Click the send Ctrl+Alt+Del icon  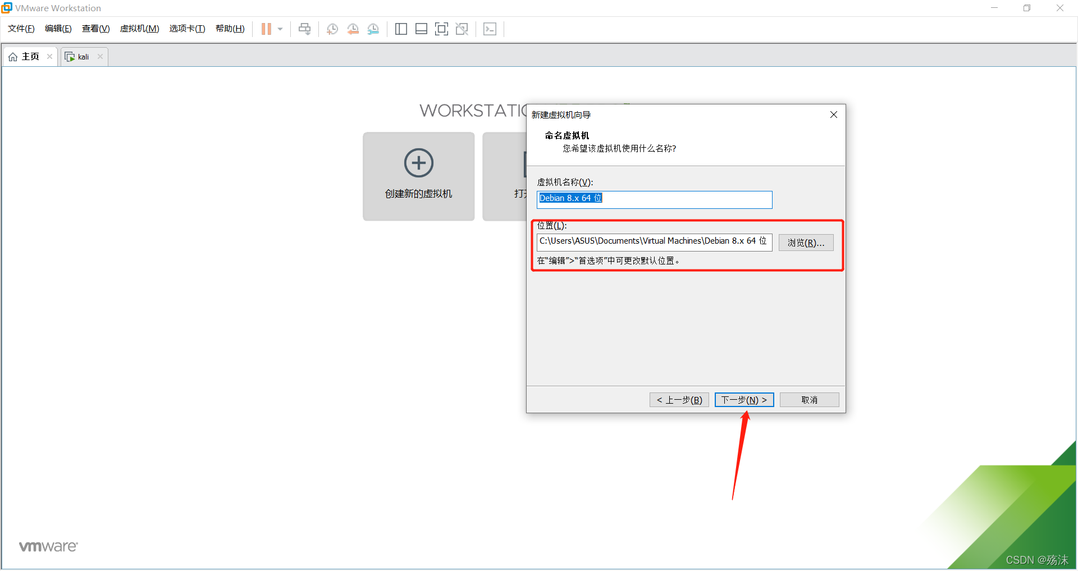coord(304,29)
